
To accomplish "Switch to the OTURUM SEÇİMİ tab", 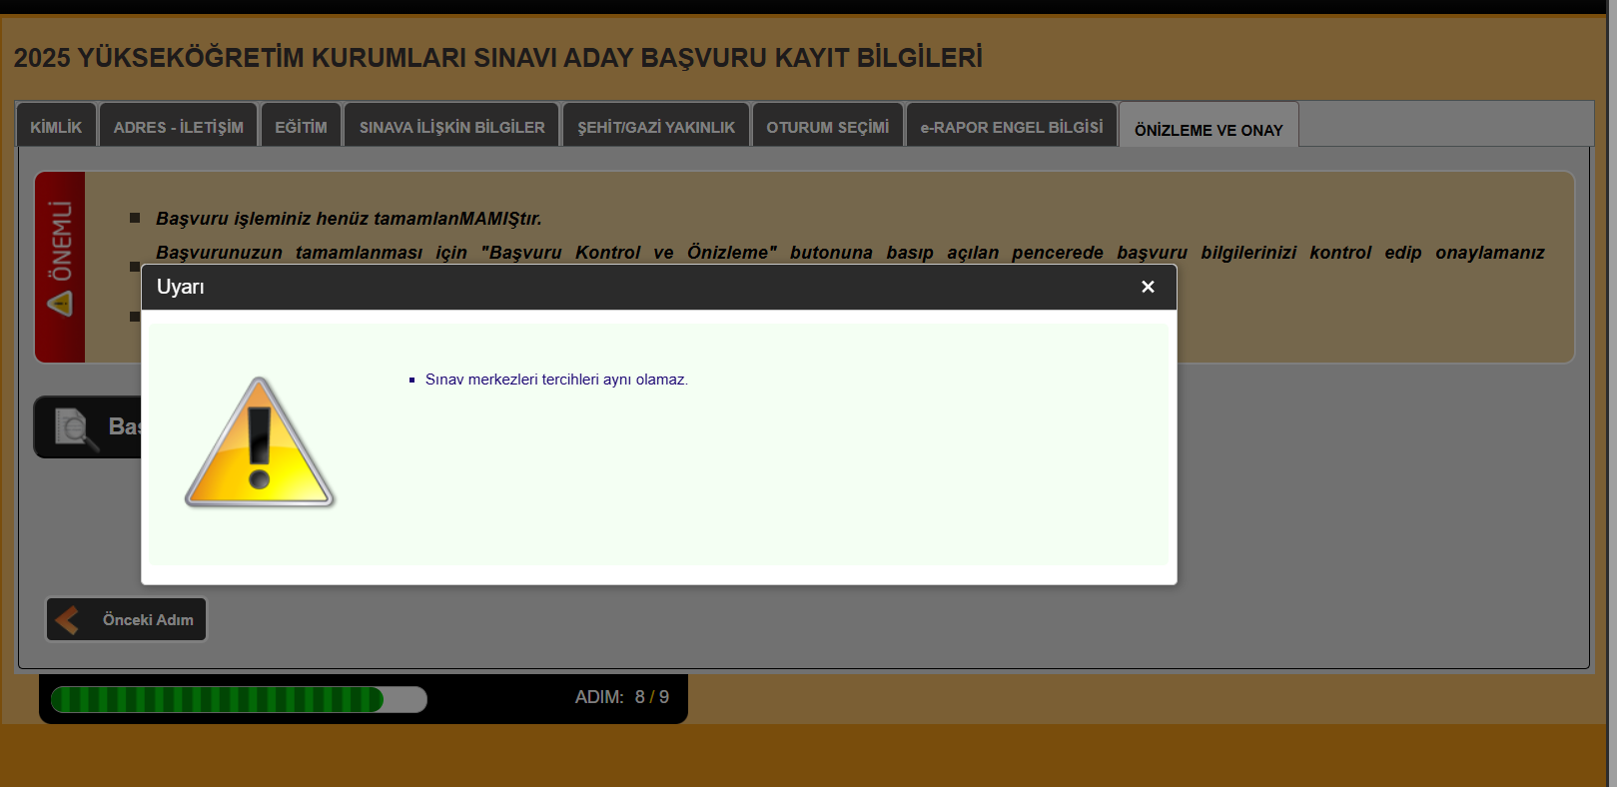I will click(828, 126).
